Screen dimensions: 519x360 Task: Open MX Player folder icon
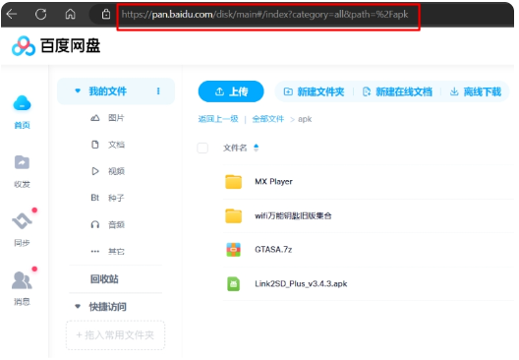click(x=233, y=182)
